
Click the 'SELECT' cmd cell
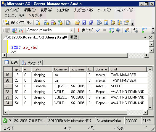coord(128,86)
